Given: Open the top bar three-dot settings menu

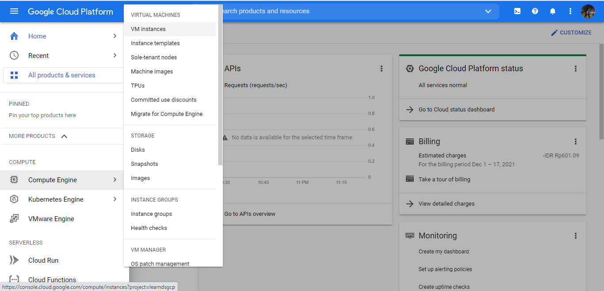Looking at the screenshot, I should point(570,11).
